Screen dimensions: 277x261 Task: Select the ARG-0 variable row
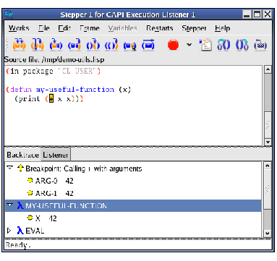[x=50, y=181]
